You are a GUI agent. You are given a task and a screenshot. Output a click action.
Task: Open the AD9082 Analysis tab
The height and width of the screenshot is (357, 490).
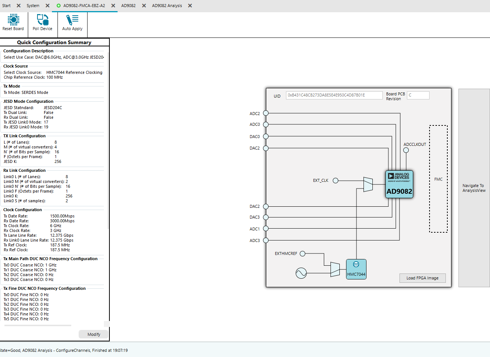click(167, 6)
